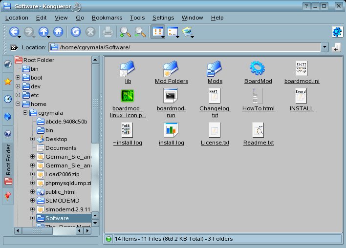Image resolution: width=346 pixels, height=248 pixels.
Task: Collapse the home folder tree node
Action: [18, 104]
